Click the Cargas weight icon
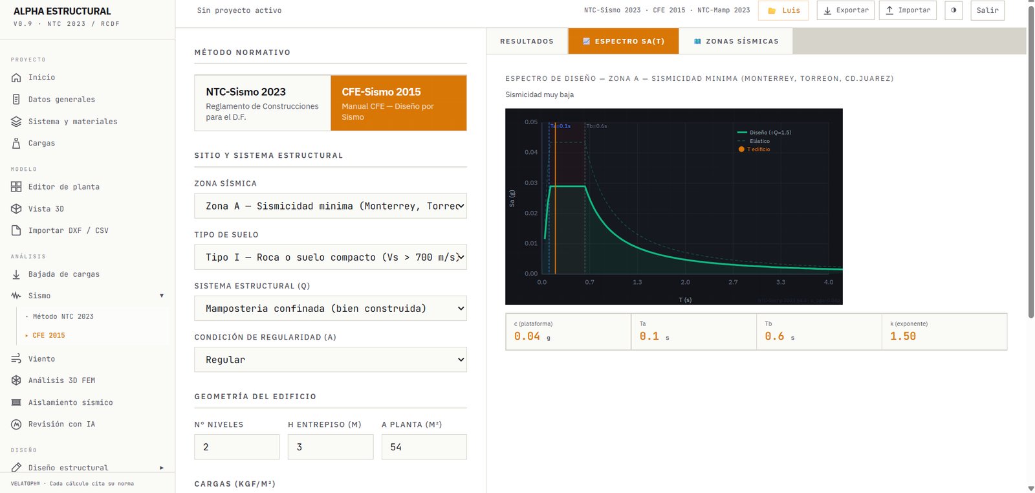The height and width of the screenshot is (493, 1035). (x=16, y=144)
